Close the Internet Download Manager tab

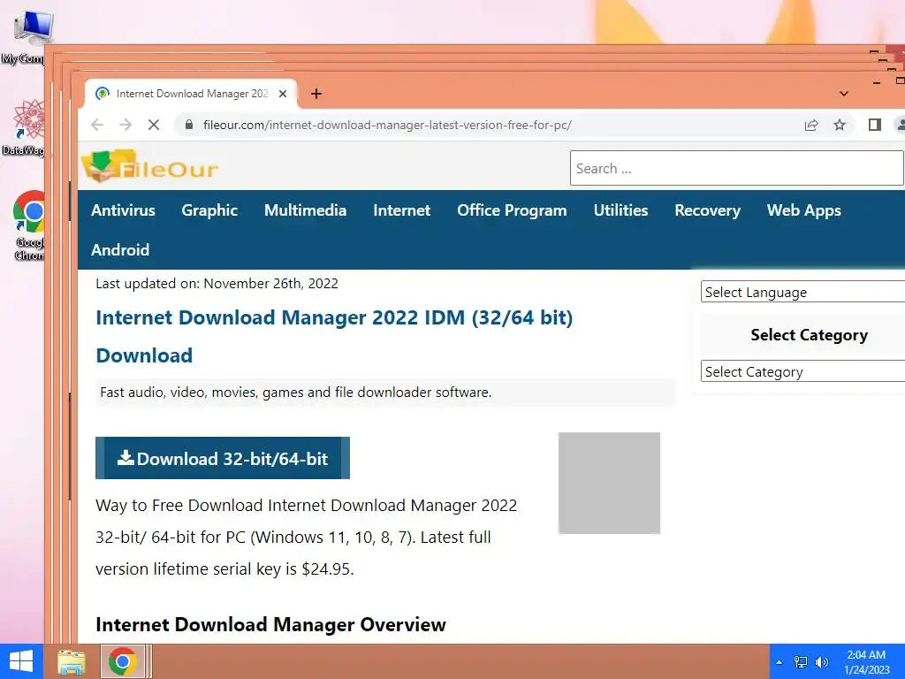(x=283, y=94)
